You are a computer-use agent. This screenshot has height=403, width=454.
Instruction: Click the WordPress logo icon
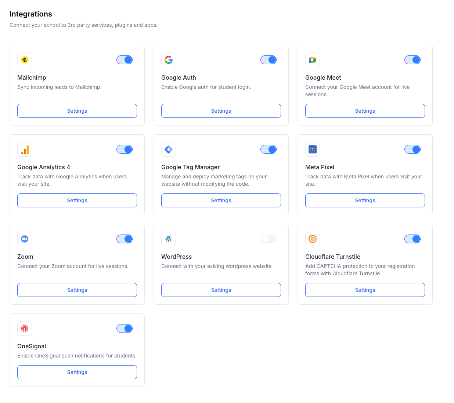(x=169, y=239)
